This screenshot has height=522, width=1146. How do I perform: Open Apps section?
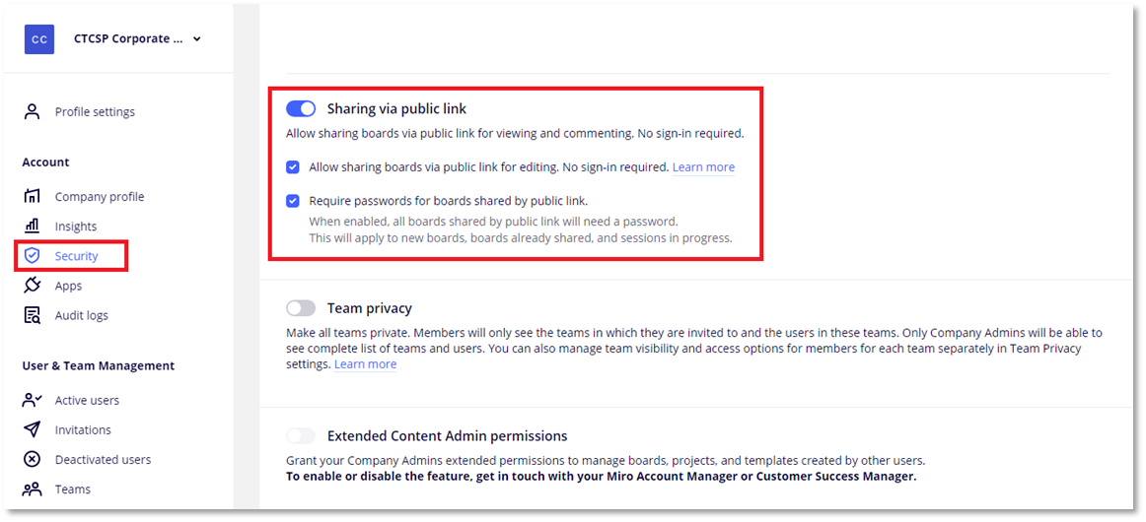click(x=68, y=286)
